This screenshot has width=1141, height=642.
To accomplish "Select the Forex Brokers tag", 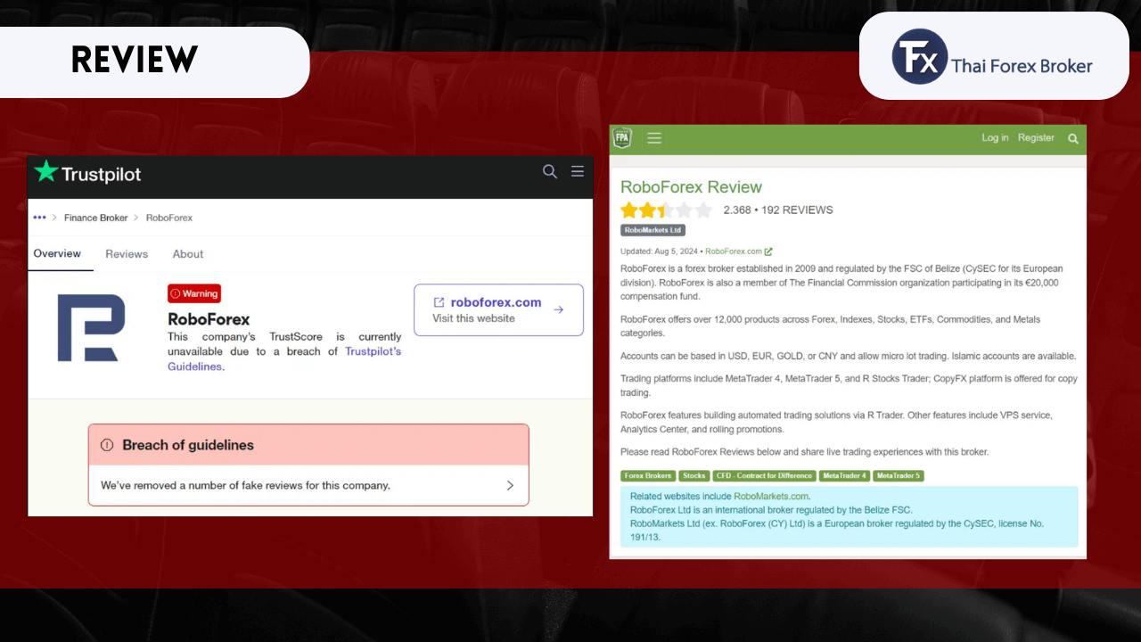I will pos(648,476).
